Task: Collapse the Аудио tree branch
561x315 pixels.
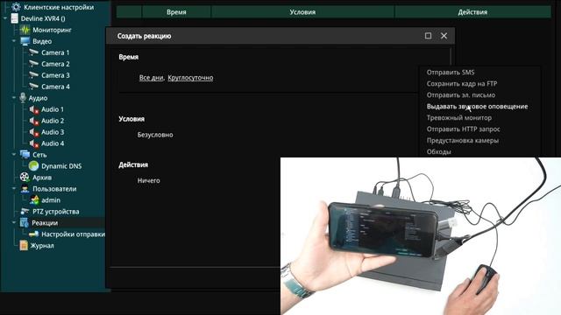Action: 14,98
